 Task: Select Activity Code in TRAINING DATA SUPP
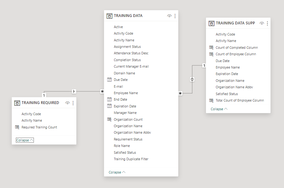[x=225, y=34]
